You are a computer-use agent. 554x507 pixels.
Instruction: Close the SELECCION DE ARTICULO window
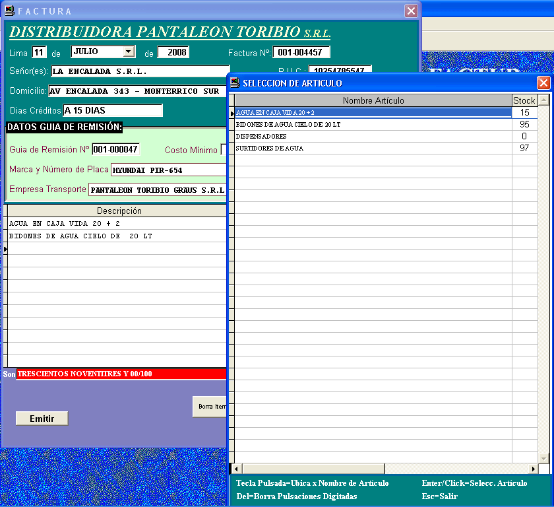pyautogui.click(x=543, y=83)
